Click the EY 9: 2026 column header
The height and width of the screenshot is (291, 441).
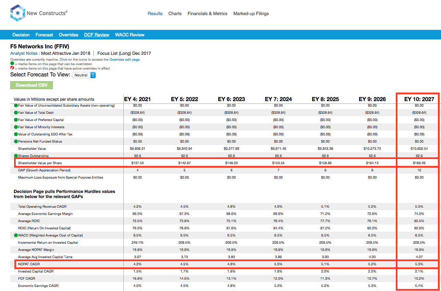[372, 99]
